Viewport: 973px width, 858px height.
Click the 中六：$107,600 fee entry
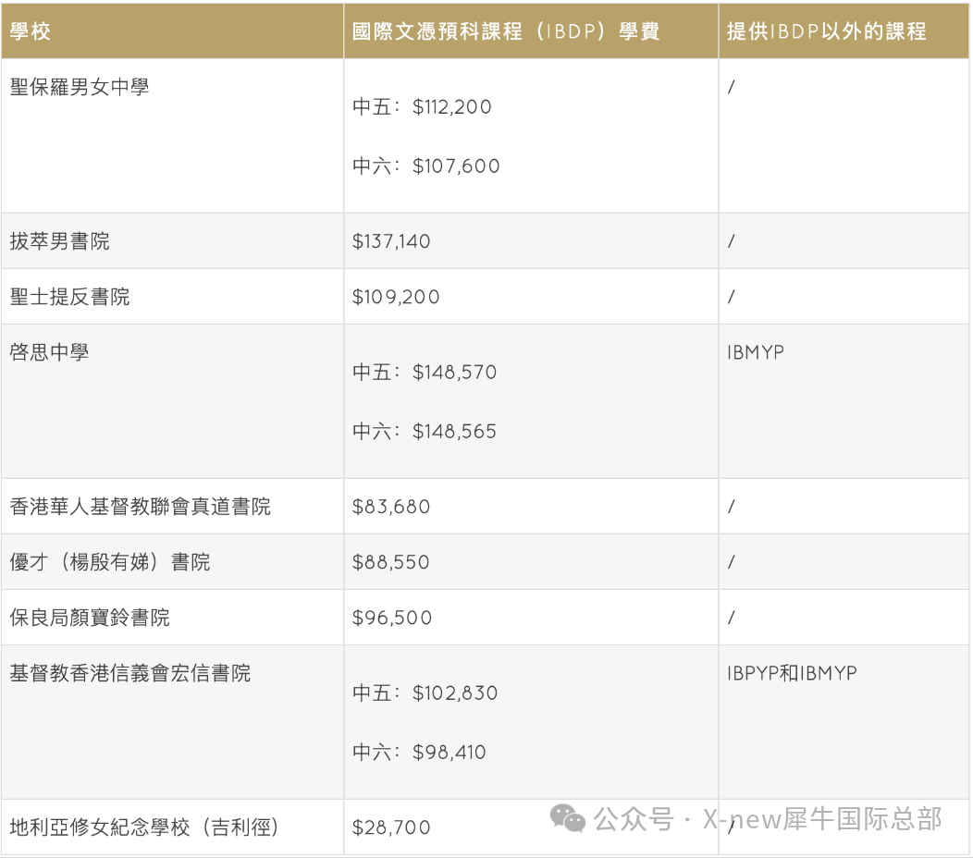pyautogui.click(x=425, y=166)
